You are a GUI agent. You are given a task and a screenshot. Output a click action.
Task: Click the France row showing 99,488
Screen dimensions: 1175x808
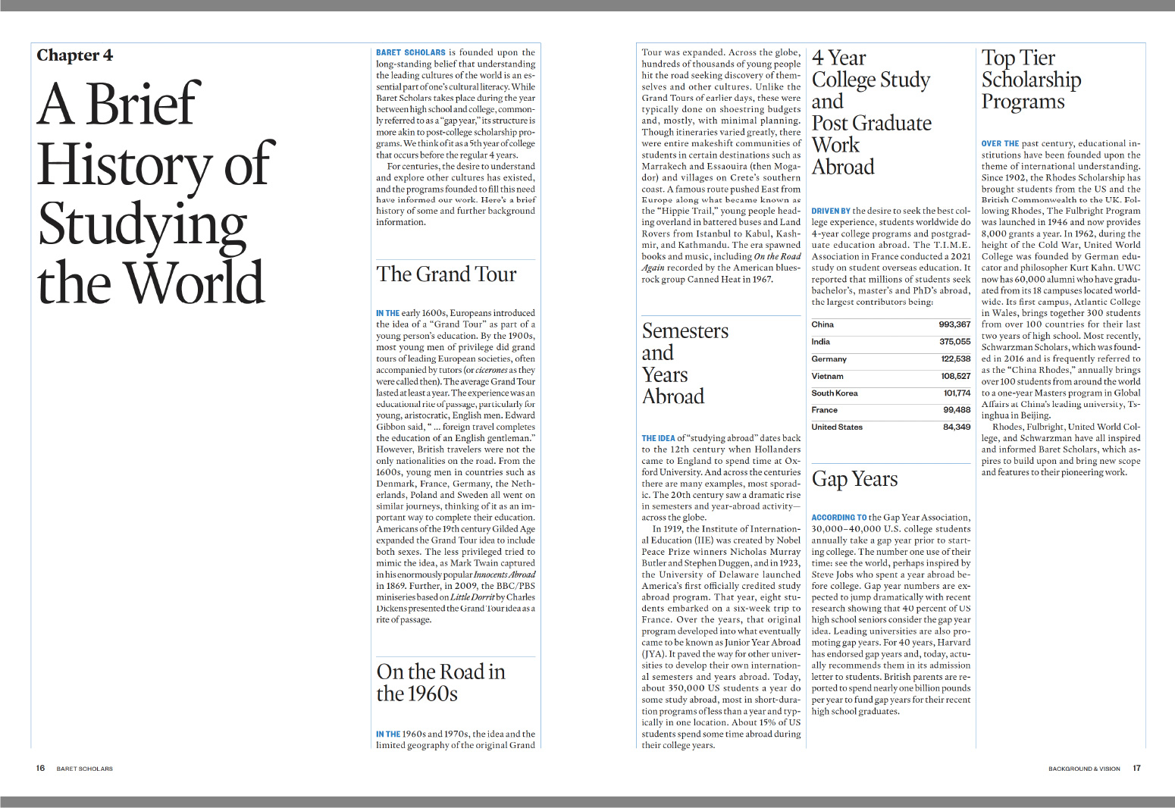(890, 410)
